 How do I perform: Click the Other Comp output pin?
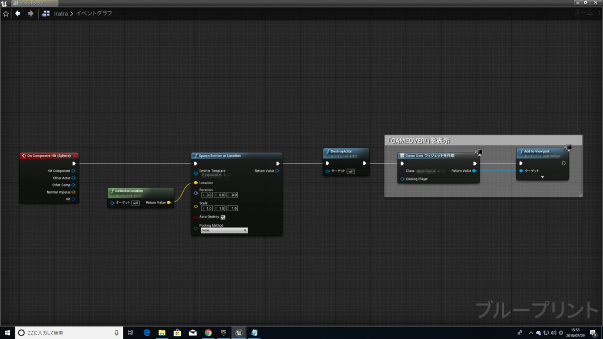pos(74,185)
